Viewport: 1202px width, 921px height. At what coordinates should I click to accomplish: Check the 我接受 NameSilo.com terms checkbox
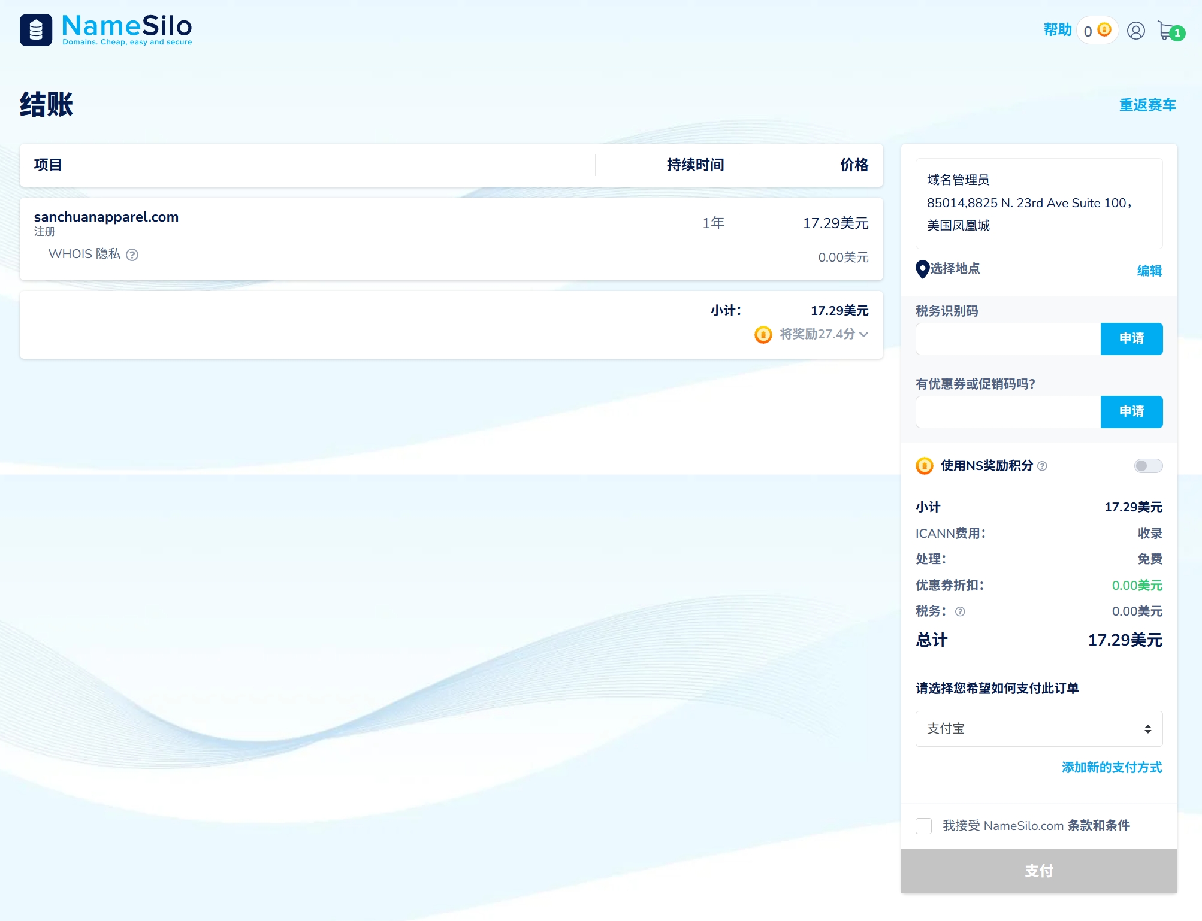coord(923,826)
